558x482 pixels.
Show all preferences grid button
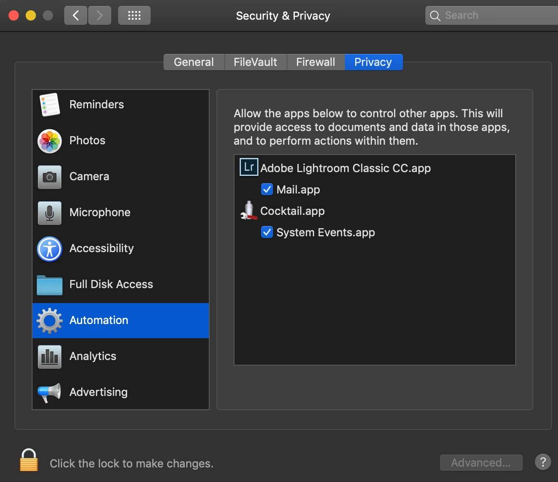(x=134, y=15)
